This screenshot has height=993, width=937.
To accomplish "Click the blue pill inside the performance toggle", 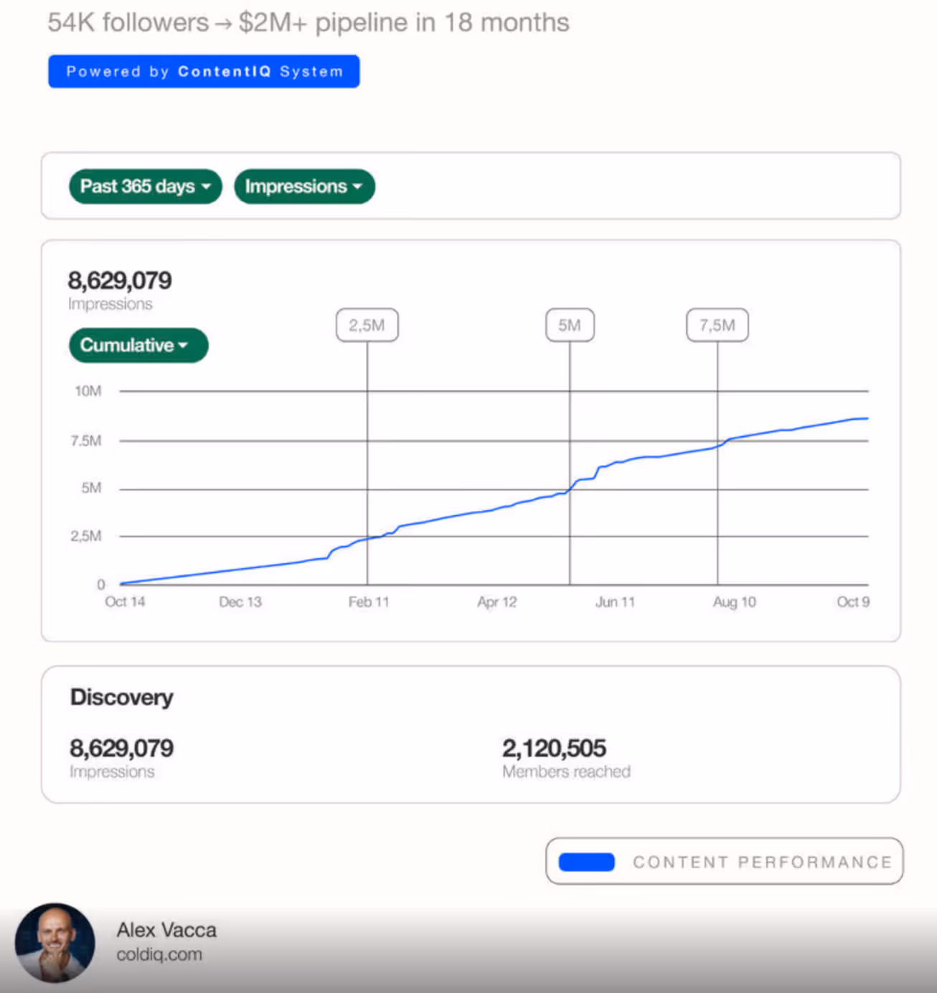I will (586, 862).
